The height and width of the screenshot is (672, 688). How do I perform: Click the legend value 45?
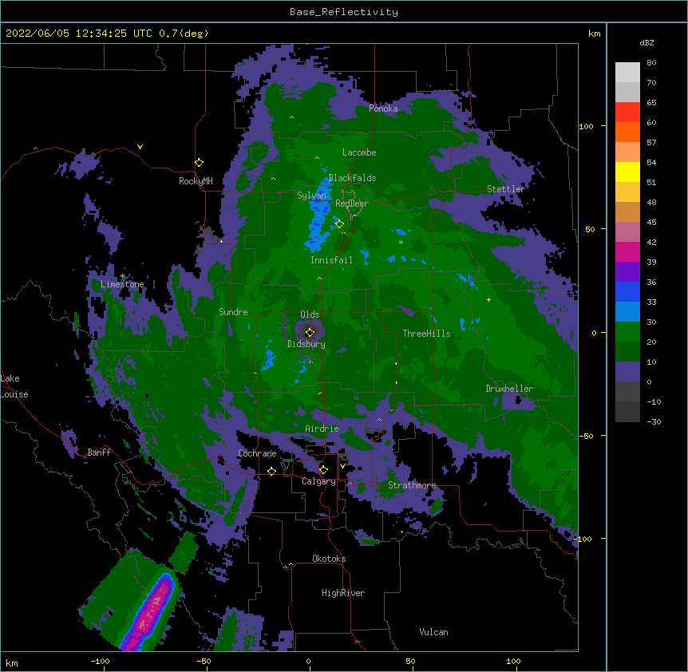tap(651, 223)
